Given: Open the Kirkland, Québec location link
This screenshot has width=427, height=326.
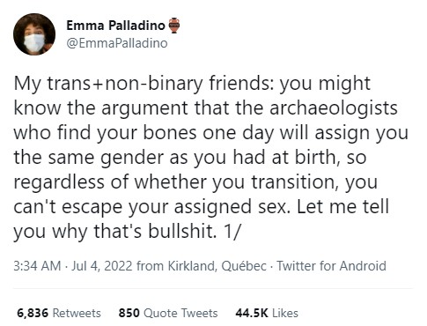Looking at the screenshot, I should (x=217, y=266).
